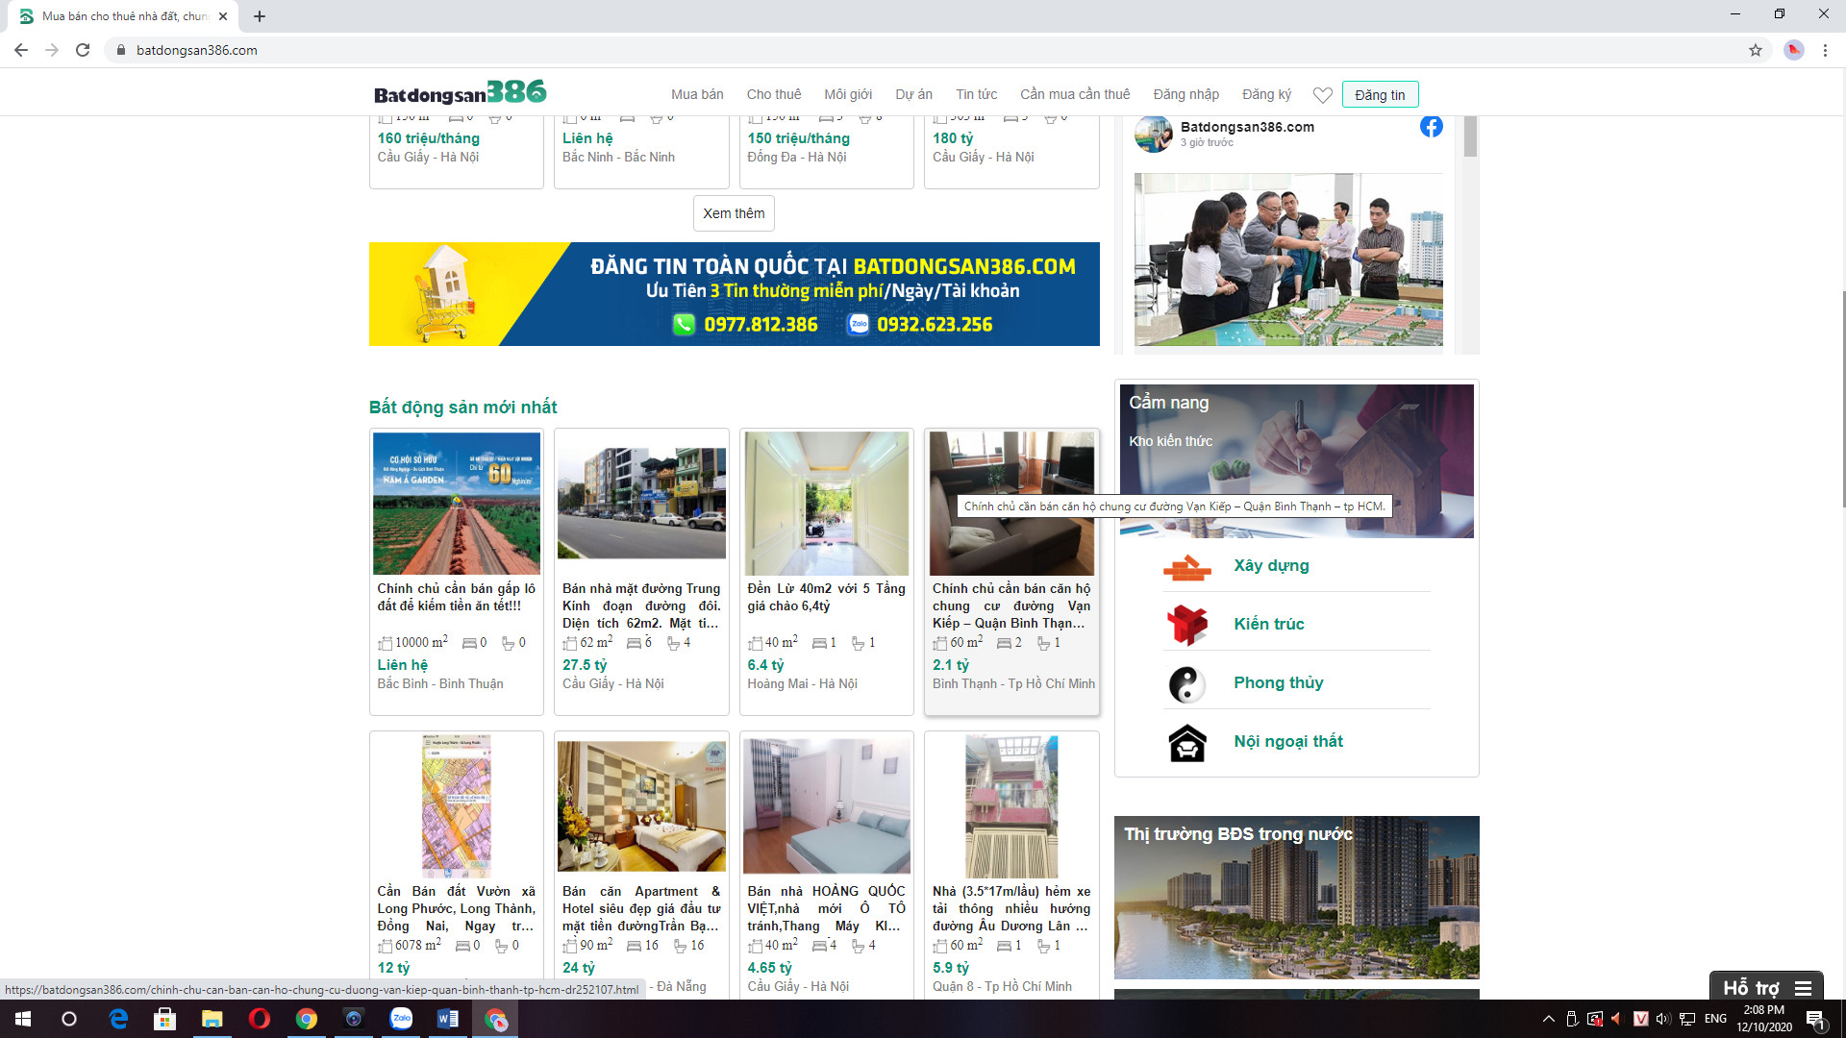This screenshot has height=1038, width=1846.
Task: Open the Âu Dương Lân house thumbnail
Action: [x=1011, y=806]
